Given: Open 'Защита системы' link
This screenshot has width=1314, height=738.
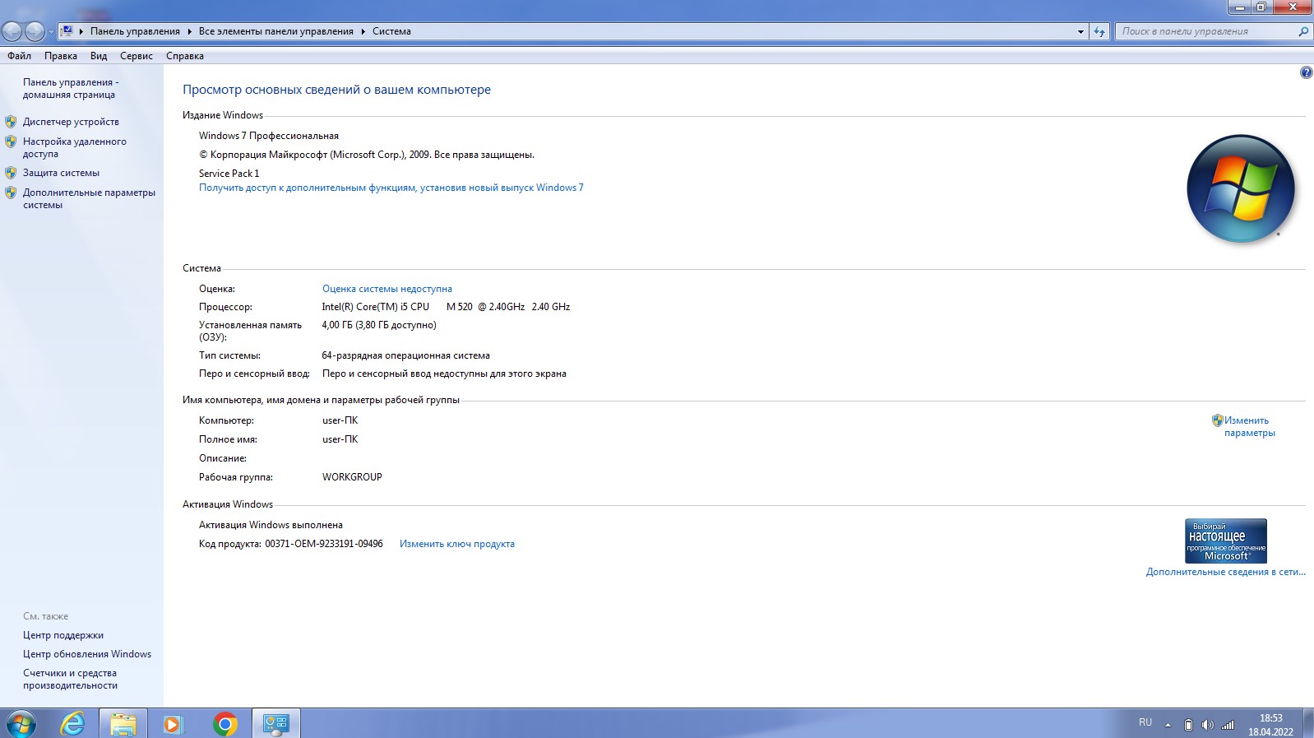Looking at the screenshot, I should click(x=61, y=173).
